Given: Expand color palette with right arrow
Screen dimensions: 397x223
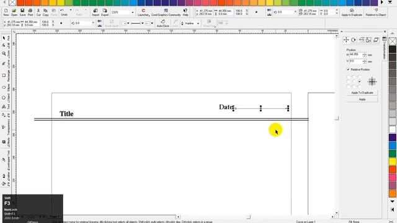Looking at the screenshot, I should pyautogui.click(x=382, y=2).
